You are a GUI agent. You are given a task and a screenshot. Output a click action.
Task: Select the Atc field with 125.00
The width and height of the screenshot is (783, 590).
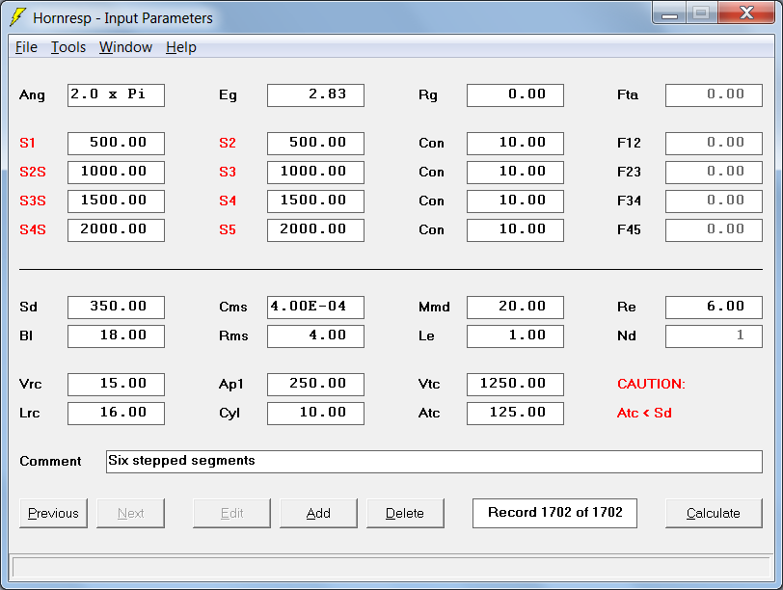[515, 413]
